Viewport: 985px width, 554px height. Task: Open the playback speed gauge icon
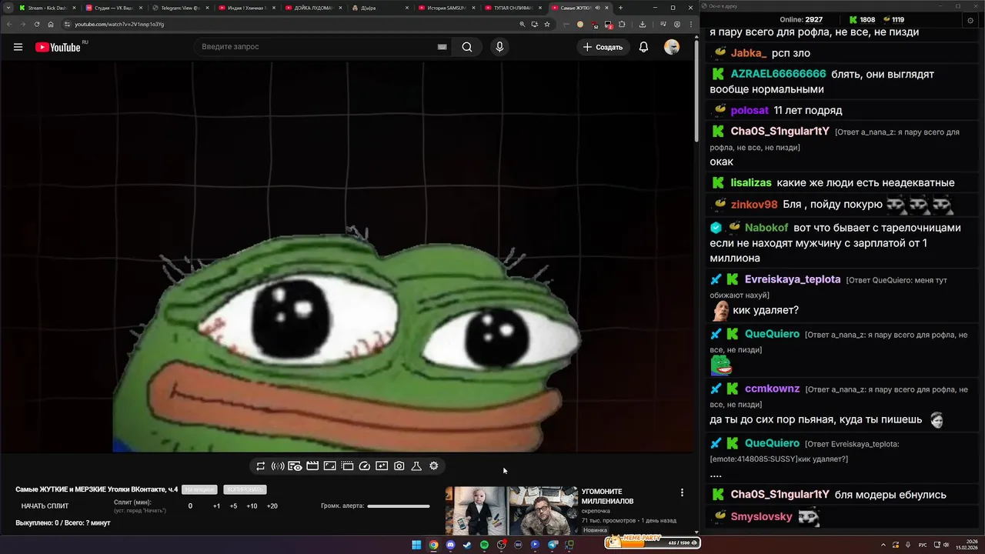click(365, 466)
